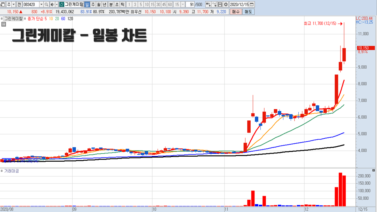Click the square before 거래대금 label
377x212 pixels.
click(2, 171)
